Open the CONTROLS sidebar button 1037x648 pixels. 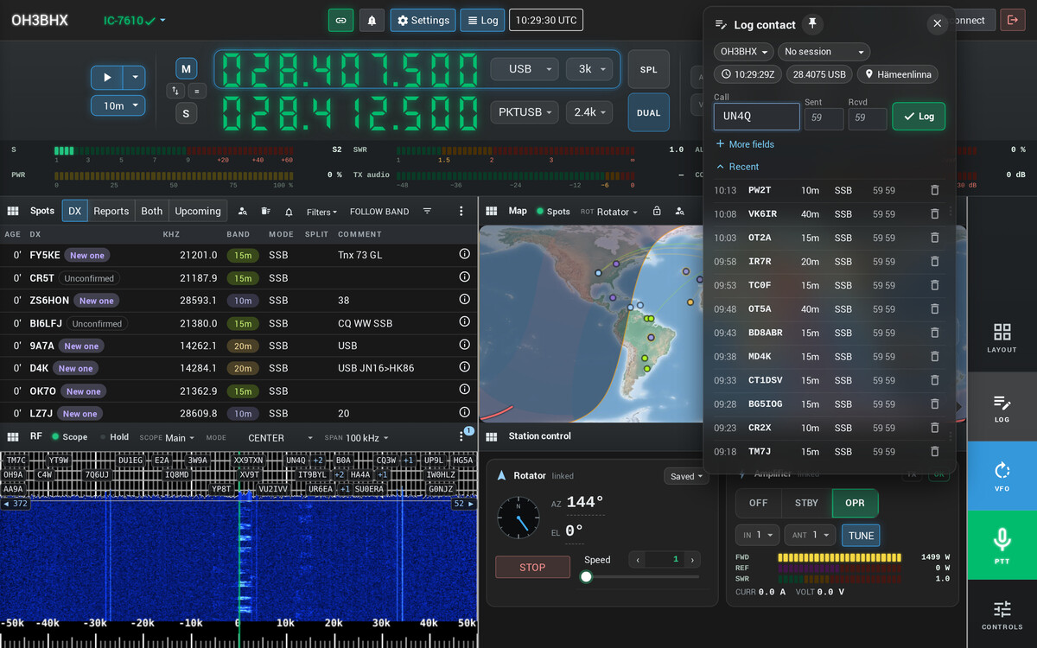1002,614
